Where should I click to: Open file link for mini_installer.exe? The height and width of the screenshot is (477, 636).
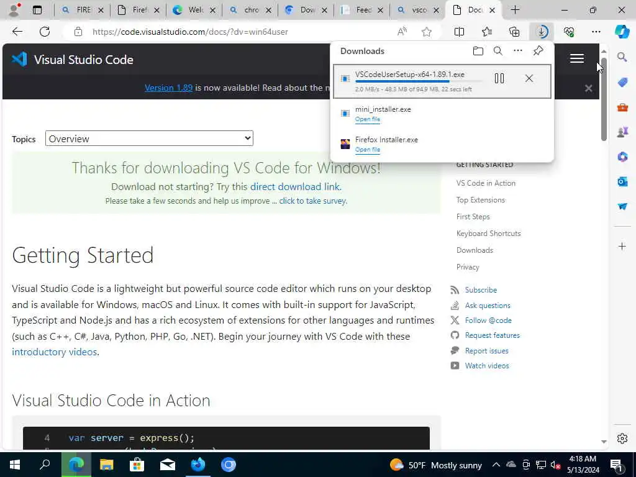pyautogui.click(x=368, y=119)
